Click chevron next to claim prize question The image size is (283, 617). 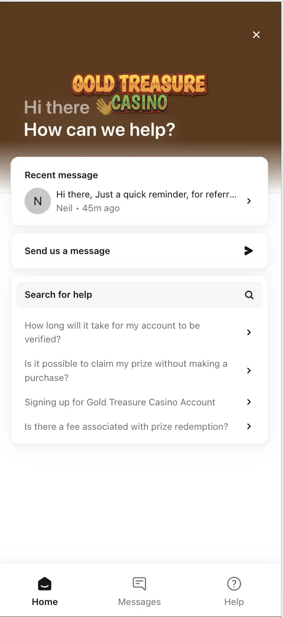tap(249, 371)
